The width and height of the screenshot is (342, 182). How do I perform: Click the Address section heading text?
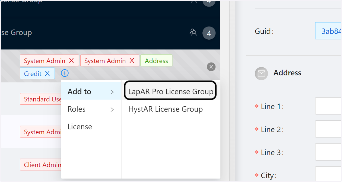point(287,73)
